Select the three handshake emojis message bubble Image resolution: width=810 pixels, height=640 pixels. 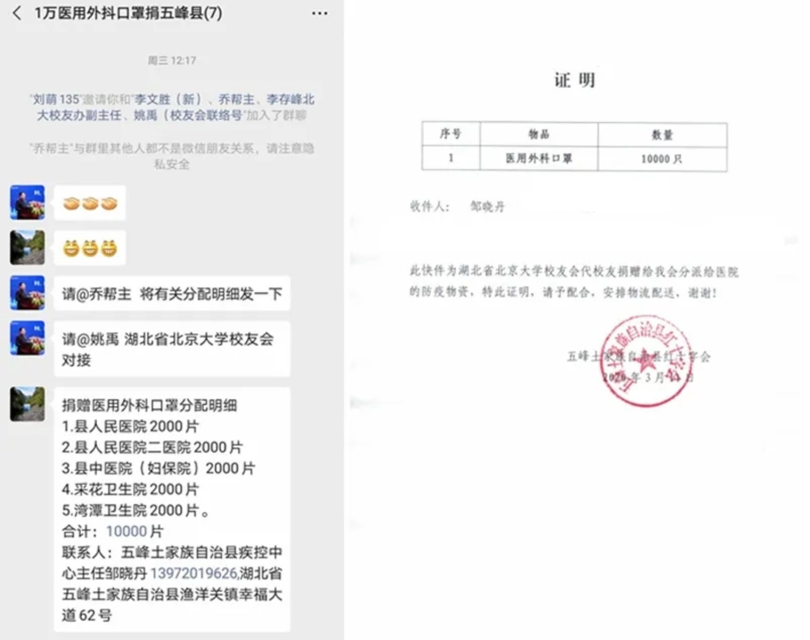click(90, 203)
